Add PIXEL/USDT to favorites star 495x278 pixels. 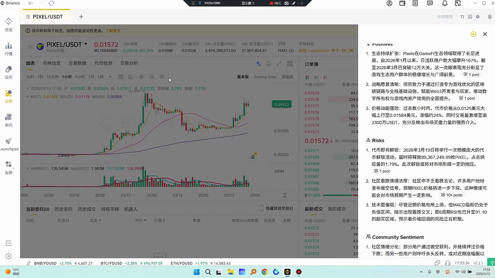pyautogui.click(x=30, y=47)
